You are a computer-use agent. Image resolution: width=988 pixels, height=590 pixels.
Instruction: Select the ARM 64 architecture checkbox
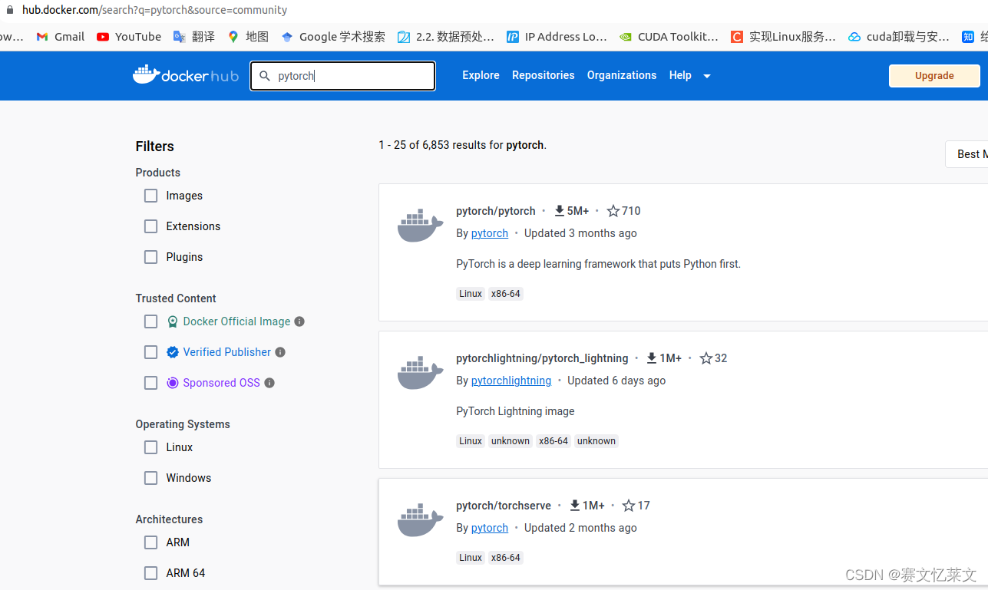coord(151,573)
